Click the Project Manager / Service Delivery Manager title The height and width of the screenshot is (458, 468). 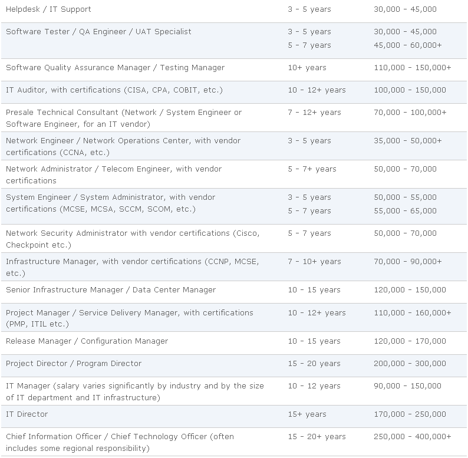129,318
